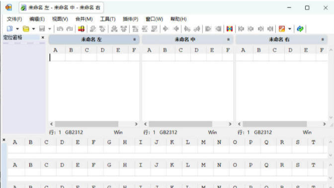Click the square button in 未命名 右 header
The height and width of the screenshot is (188, 334).
pos(323,39)
